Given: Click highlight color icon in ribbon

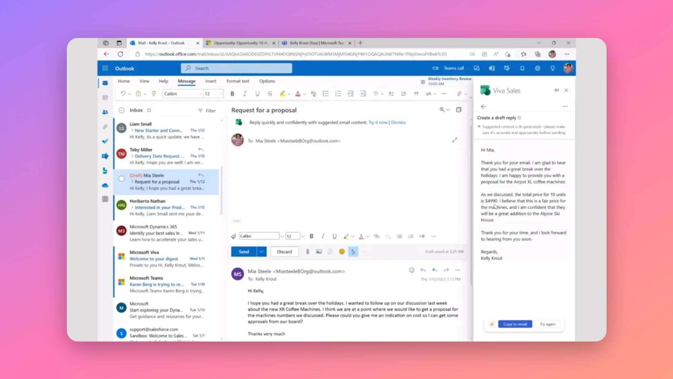Looking at the screenshot, I should (x=282, y=94).
